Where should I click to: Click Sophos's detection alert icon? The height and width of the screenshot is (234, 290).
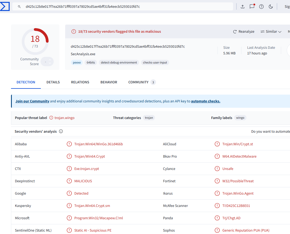pyautogui.click(x=217, y=230)
